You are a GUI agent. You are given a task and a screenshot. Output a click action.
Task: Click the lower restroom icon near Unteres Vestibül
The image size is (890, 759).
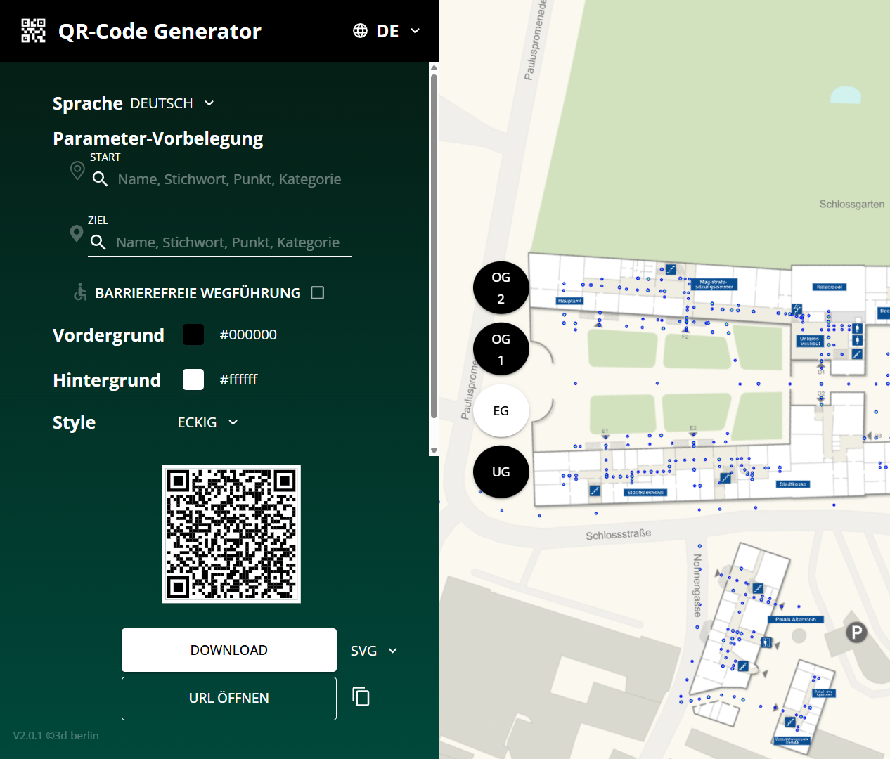pyautogui.click(x=857, y=340)
